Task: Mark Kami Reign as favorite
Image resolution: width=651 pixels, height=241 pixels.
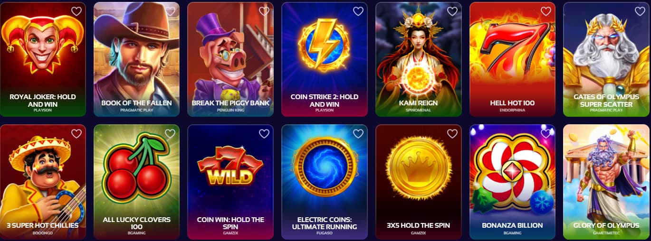Action: 452,11
